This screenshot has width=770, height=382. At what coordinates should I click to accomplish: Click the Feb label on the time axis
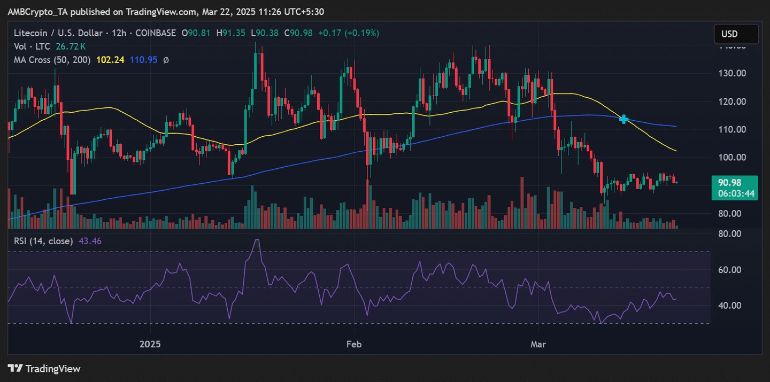pos(353,344)
